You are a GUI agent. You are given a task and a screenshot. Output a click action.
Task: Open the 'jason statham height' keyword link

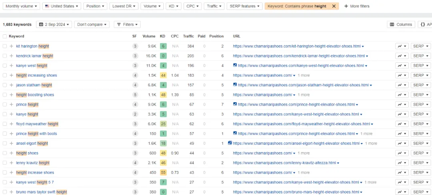34,85
